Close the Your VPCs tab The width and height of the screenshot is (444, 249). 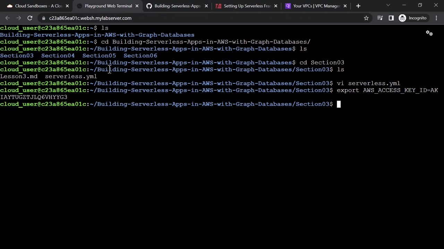tap(345, 6)
